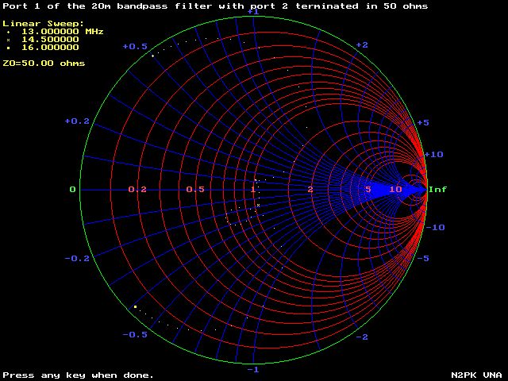Click the 14.500000 sweep legend entry
508x381 pixels.
[49, 40]
